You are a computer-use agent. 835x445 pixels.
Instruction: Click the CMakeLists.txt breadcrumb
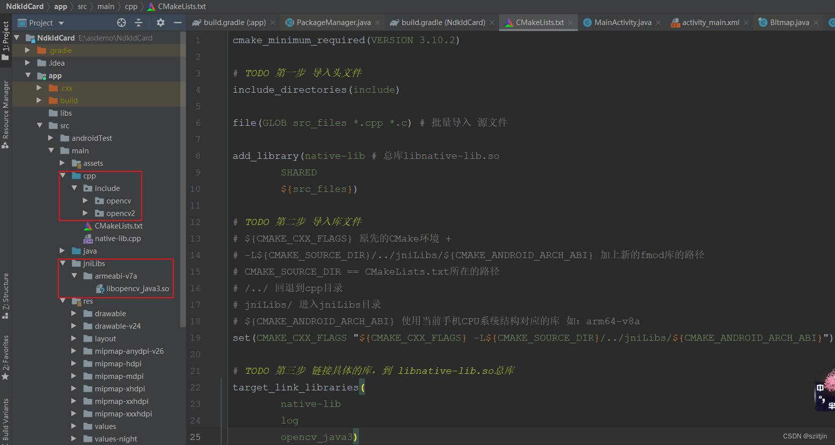point(177,6)
